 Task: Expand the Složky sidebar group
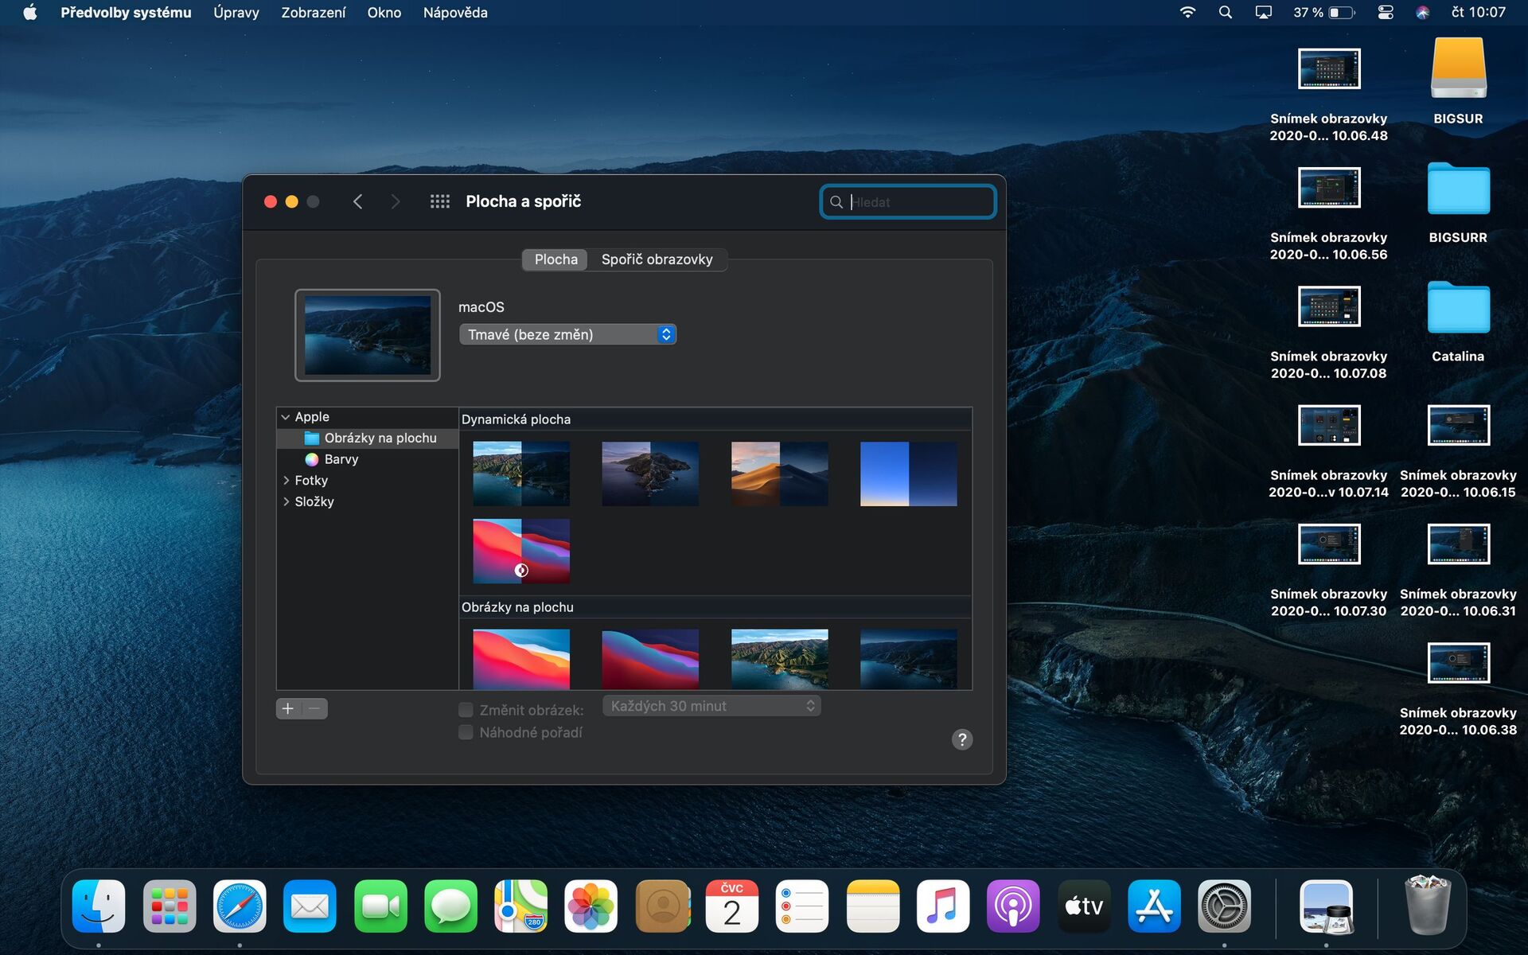[x=286, y=501]
